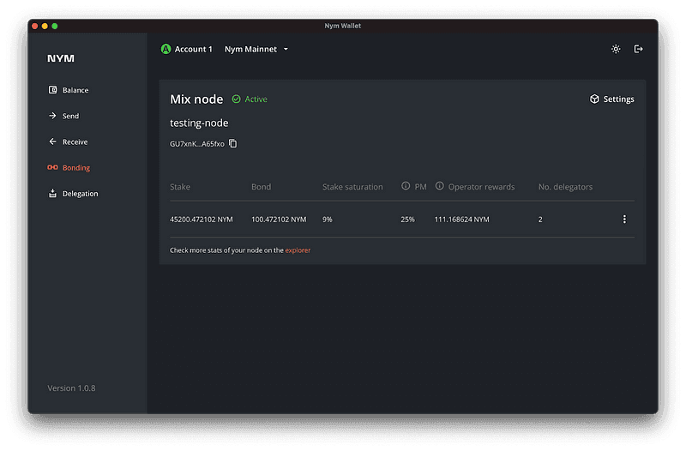Click the Active status check icon
This screenshot has width=686, height=451.
pos(236,99)
